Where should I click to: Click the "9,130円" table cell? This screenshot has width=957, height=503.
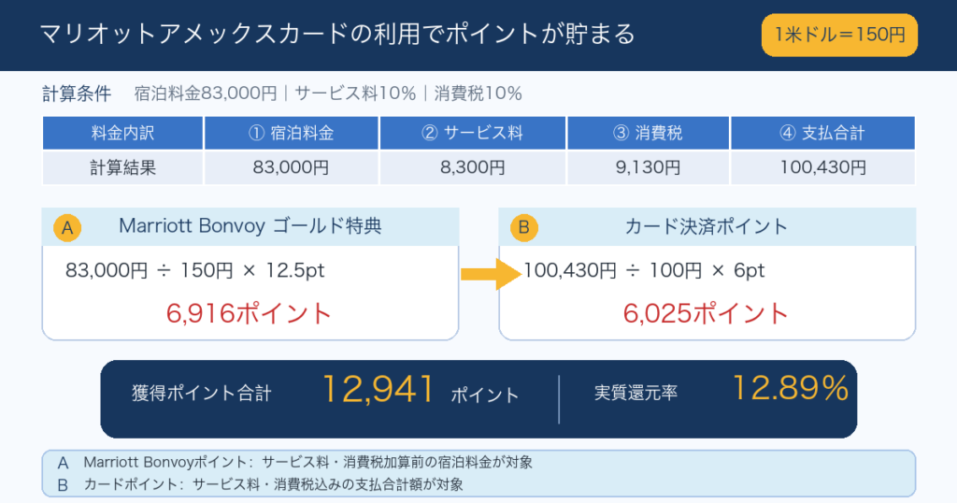click(x=649, y=167)
